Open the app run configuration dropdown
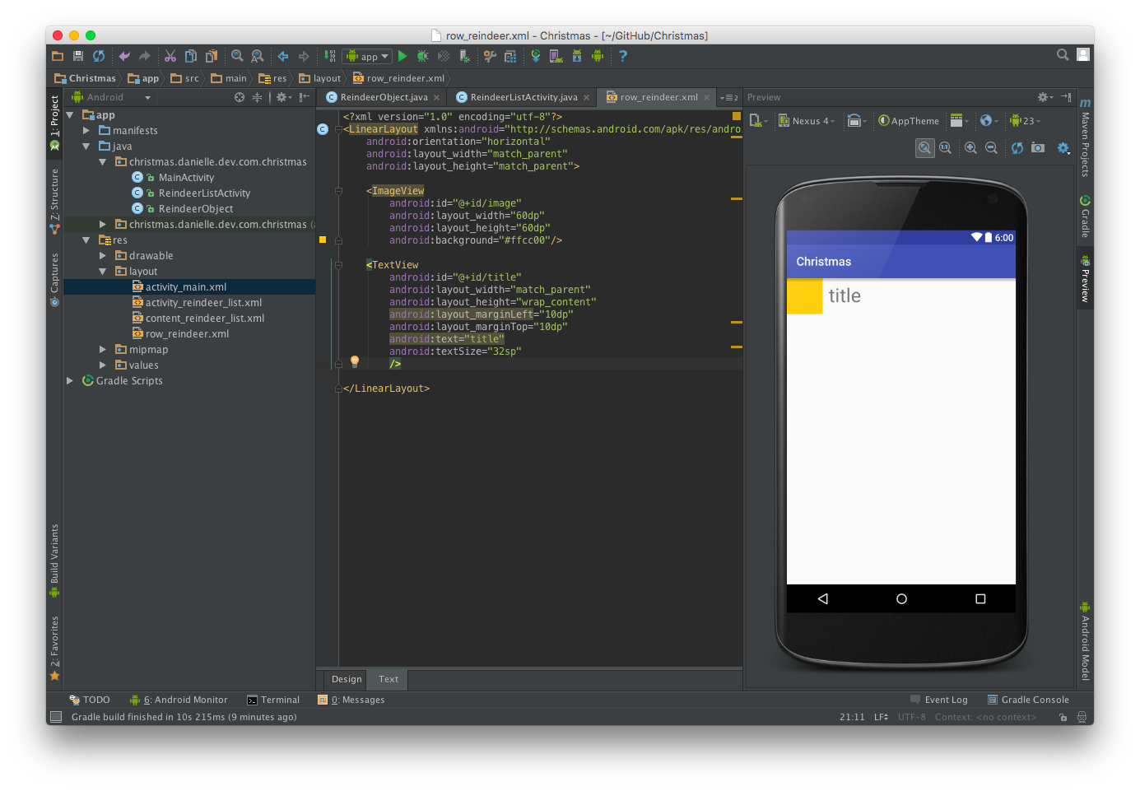This screenshot has height=791, width=1140. (x=368, y=56)
